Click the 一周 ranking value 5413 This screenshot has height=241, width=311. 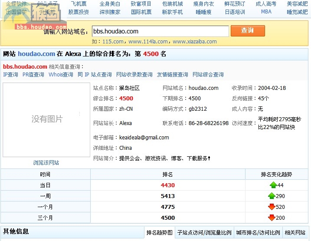(168, 196)
